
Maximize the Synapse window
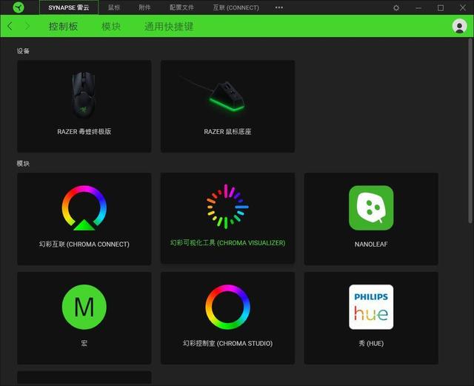pos(441,8)
